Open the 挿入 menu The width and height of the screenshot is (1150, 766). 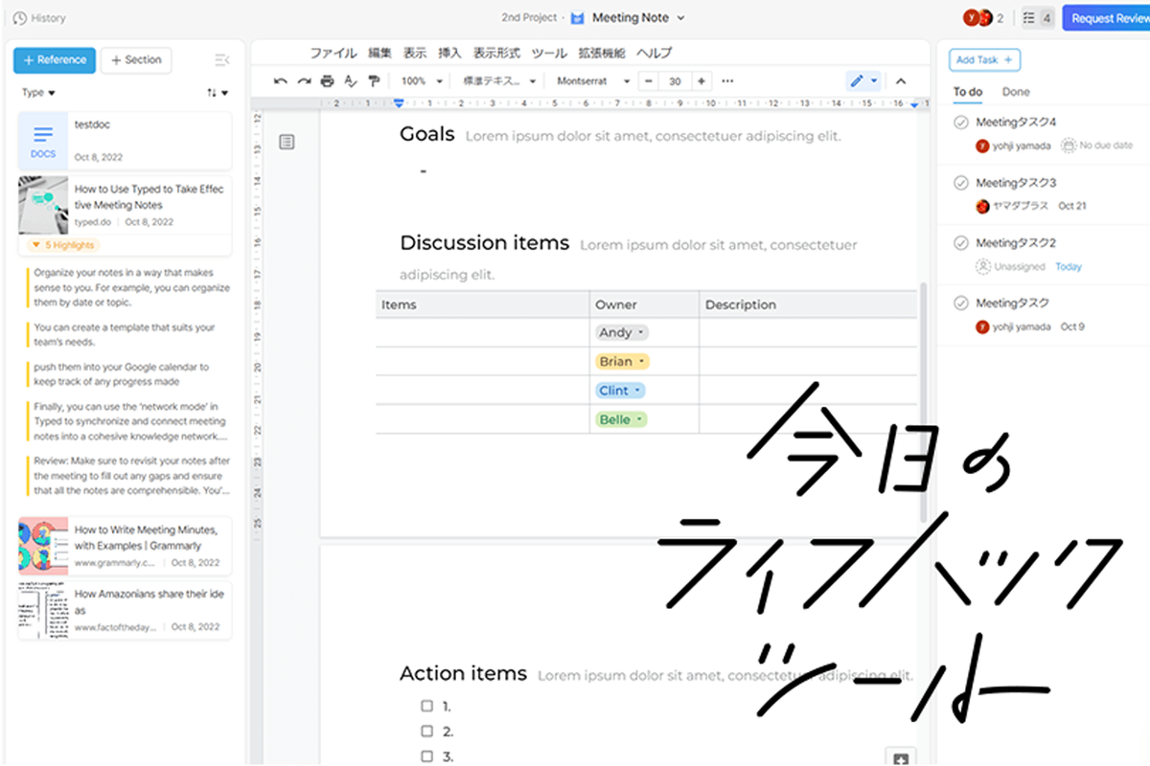coord(449,53)
